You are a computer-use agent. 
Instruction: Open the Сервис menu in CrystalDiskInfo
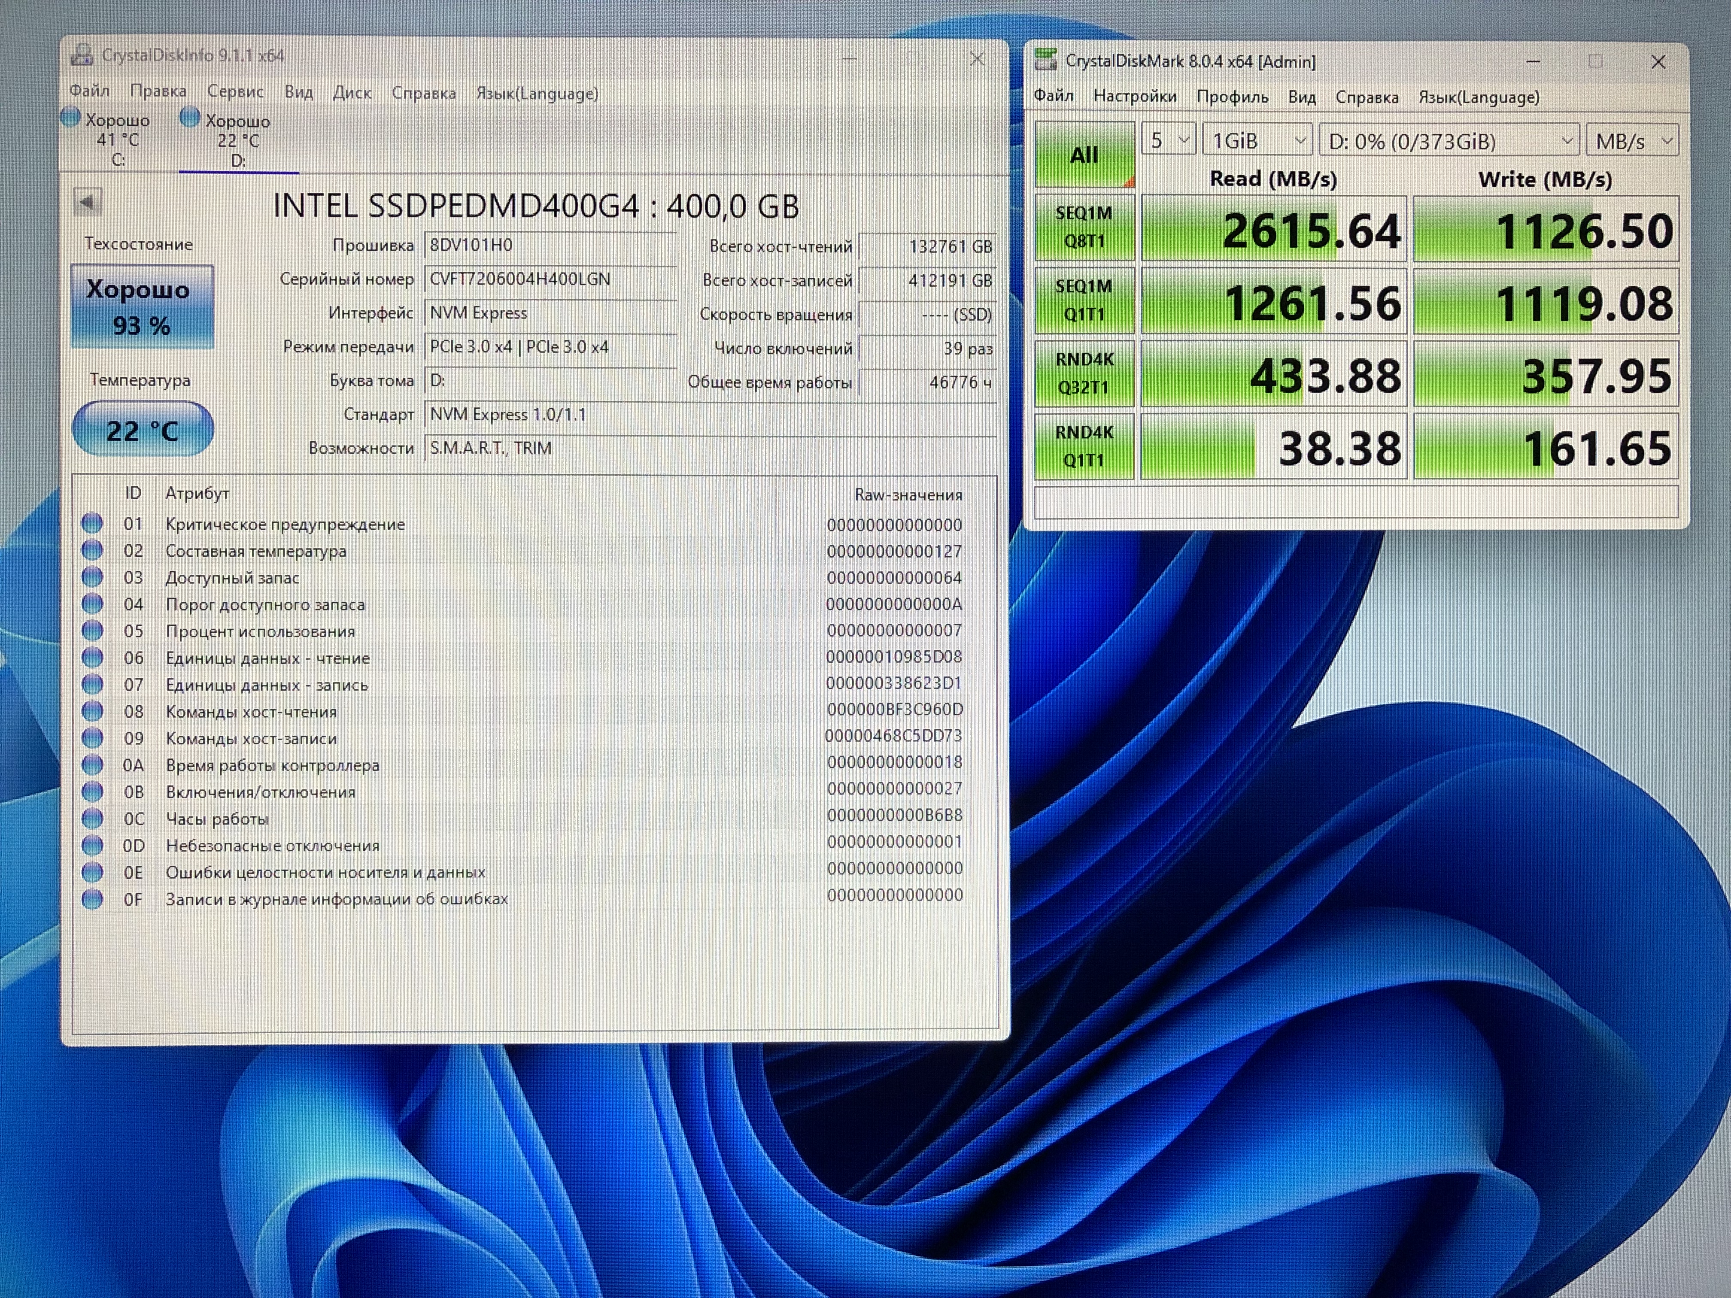click(x=235, y=91)
